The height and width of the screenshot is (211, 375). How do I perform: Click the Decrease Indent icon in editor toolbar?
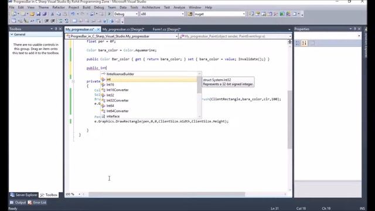[47, 21]
